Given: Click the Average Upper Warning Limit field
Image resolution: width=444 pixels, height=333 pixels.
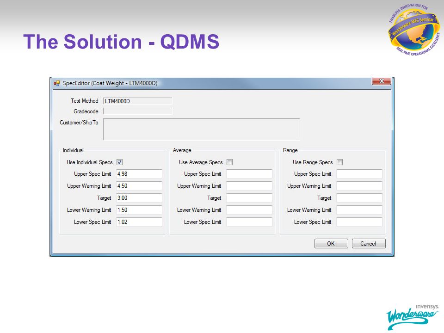Looking at the screenshot, I should coord(249,186).
